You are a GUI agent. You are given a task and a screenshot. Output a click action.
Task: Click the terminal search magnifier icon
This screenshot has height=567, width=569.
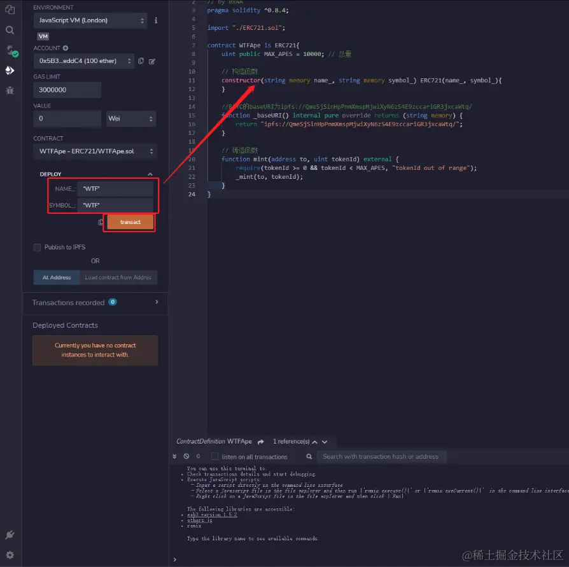coord(309,457)
